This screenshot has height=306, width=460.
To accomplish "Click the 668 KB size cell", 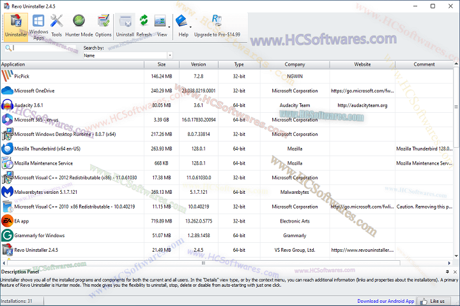I will (162, 163).
